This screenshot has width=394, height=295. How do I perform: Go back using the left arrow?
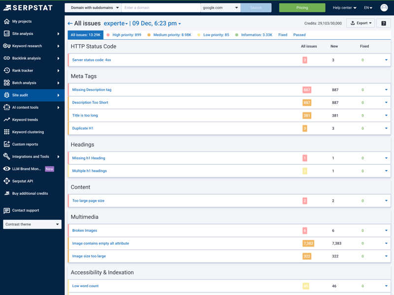click(70, 24)
